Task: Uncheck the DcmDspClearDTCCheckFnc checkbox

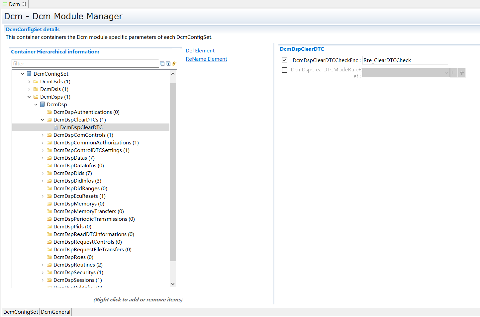Action: pyautogui.click(x=285, y=60)
